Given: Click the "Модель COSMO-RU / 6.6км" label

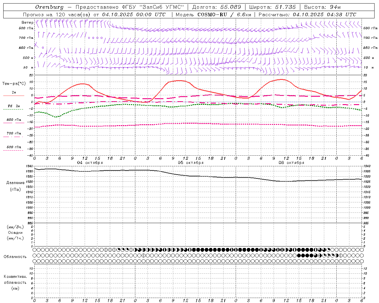Looking at the screenshot, I should 213,14.
